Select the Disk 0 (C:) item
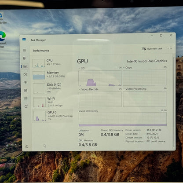Image resolution: width=183 pixels, height=183 pixels. pos(53,88)
